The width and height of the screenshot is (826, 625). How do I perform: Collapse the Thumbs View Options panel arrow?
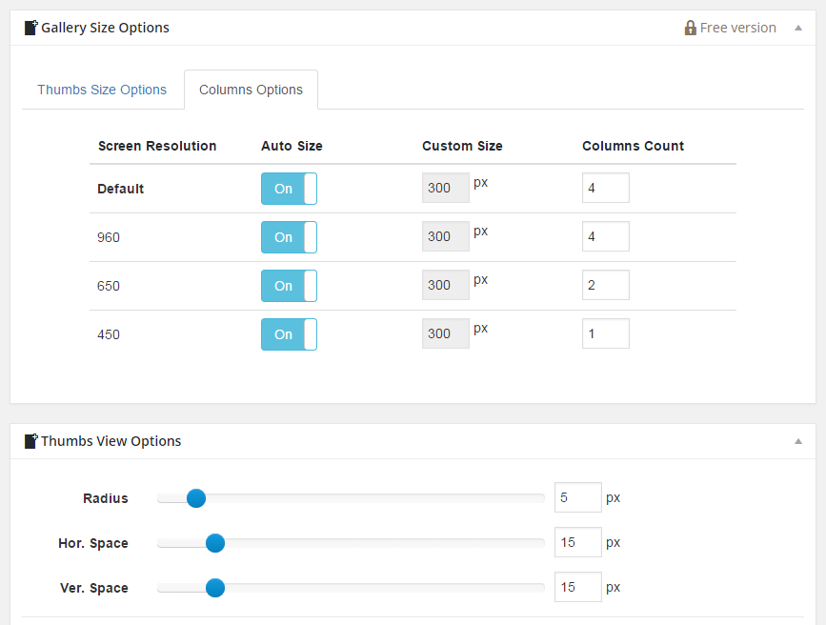tap(798, 440)
